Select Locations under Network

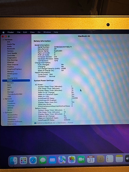(11, 103)
